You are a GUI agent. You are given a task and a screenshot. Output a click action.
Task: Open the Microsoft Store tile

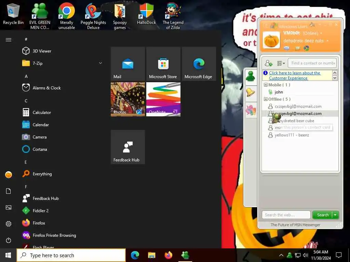163,64
